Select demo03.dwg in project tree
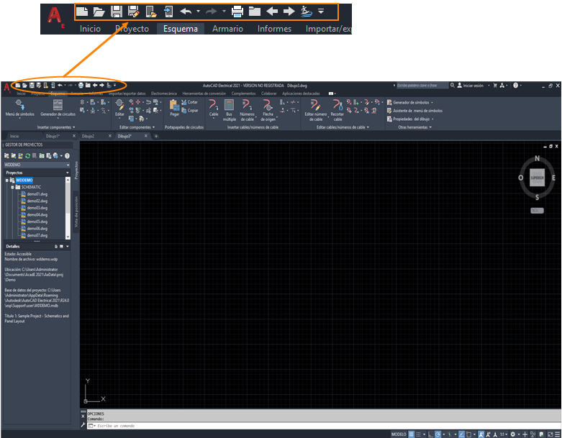This screenshot has width=562, height=438. (x=37, y=208)
